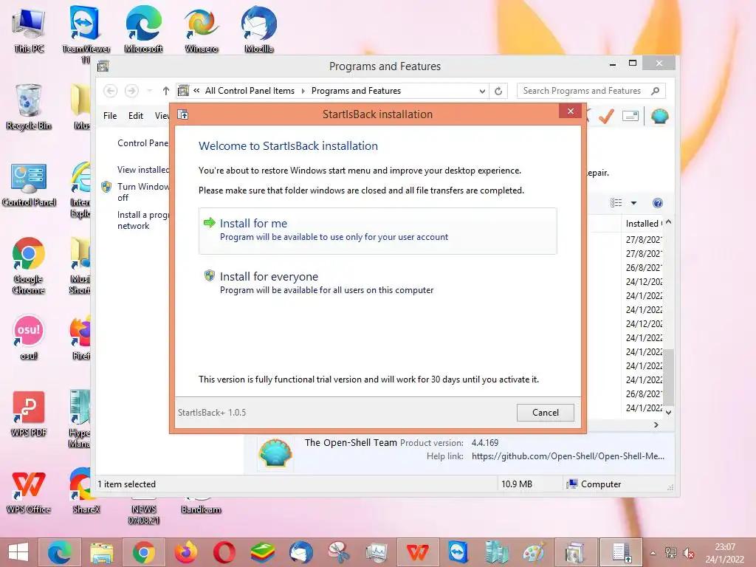Open Programs and Features help button
This screenshot has height=567, width=756.
658,203
